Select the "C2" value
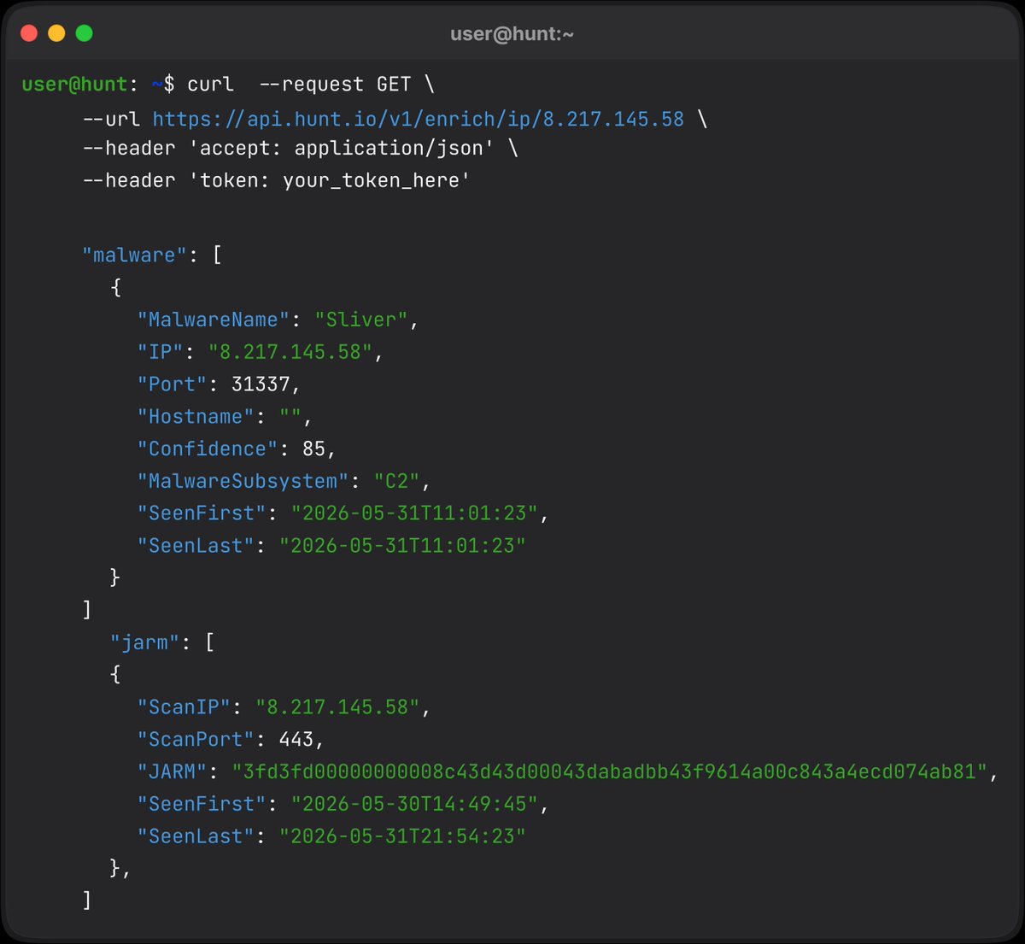The image size is (1025, 944). click(397, 482)
